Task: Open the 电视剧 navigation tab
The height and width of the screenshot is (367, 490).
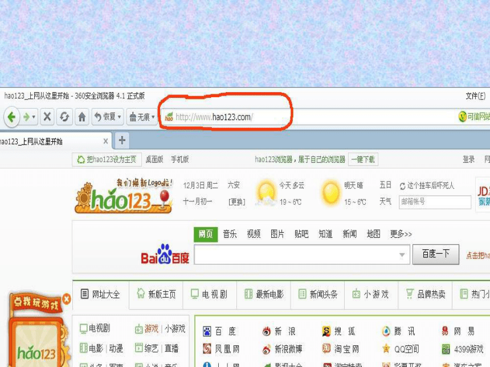Action: (x=209, y=294)
